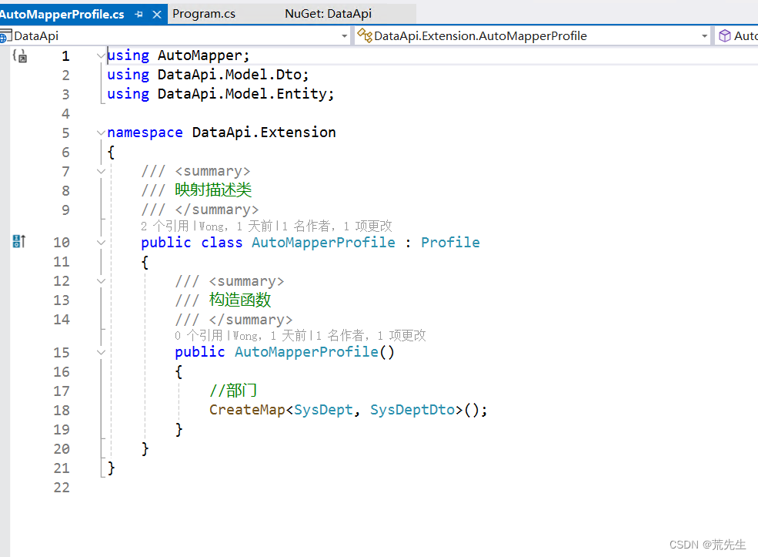This screenshot has width=758, height=557.
Task: Click the Profile base class name
Action: (x=450, y=243)
